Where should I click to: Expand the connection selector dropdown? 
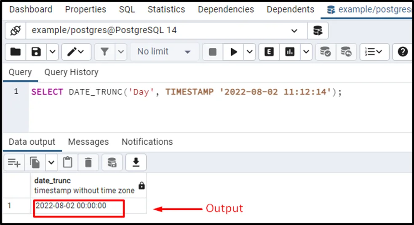click(x=294, y=31)
